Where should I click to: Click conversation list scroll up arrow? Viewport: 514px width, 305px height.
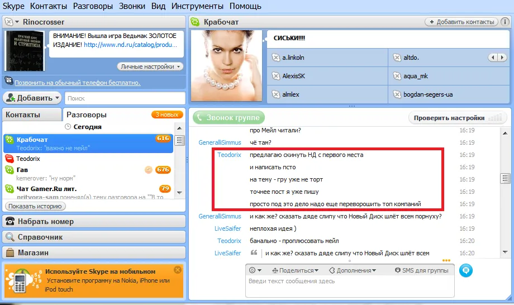tap(179, 128)
